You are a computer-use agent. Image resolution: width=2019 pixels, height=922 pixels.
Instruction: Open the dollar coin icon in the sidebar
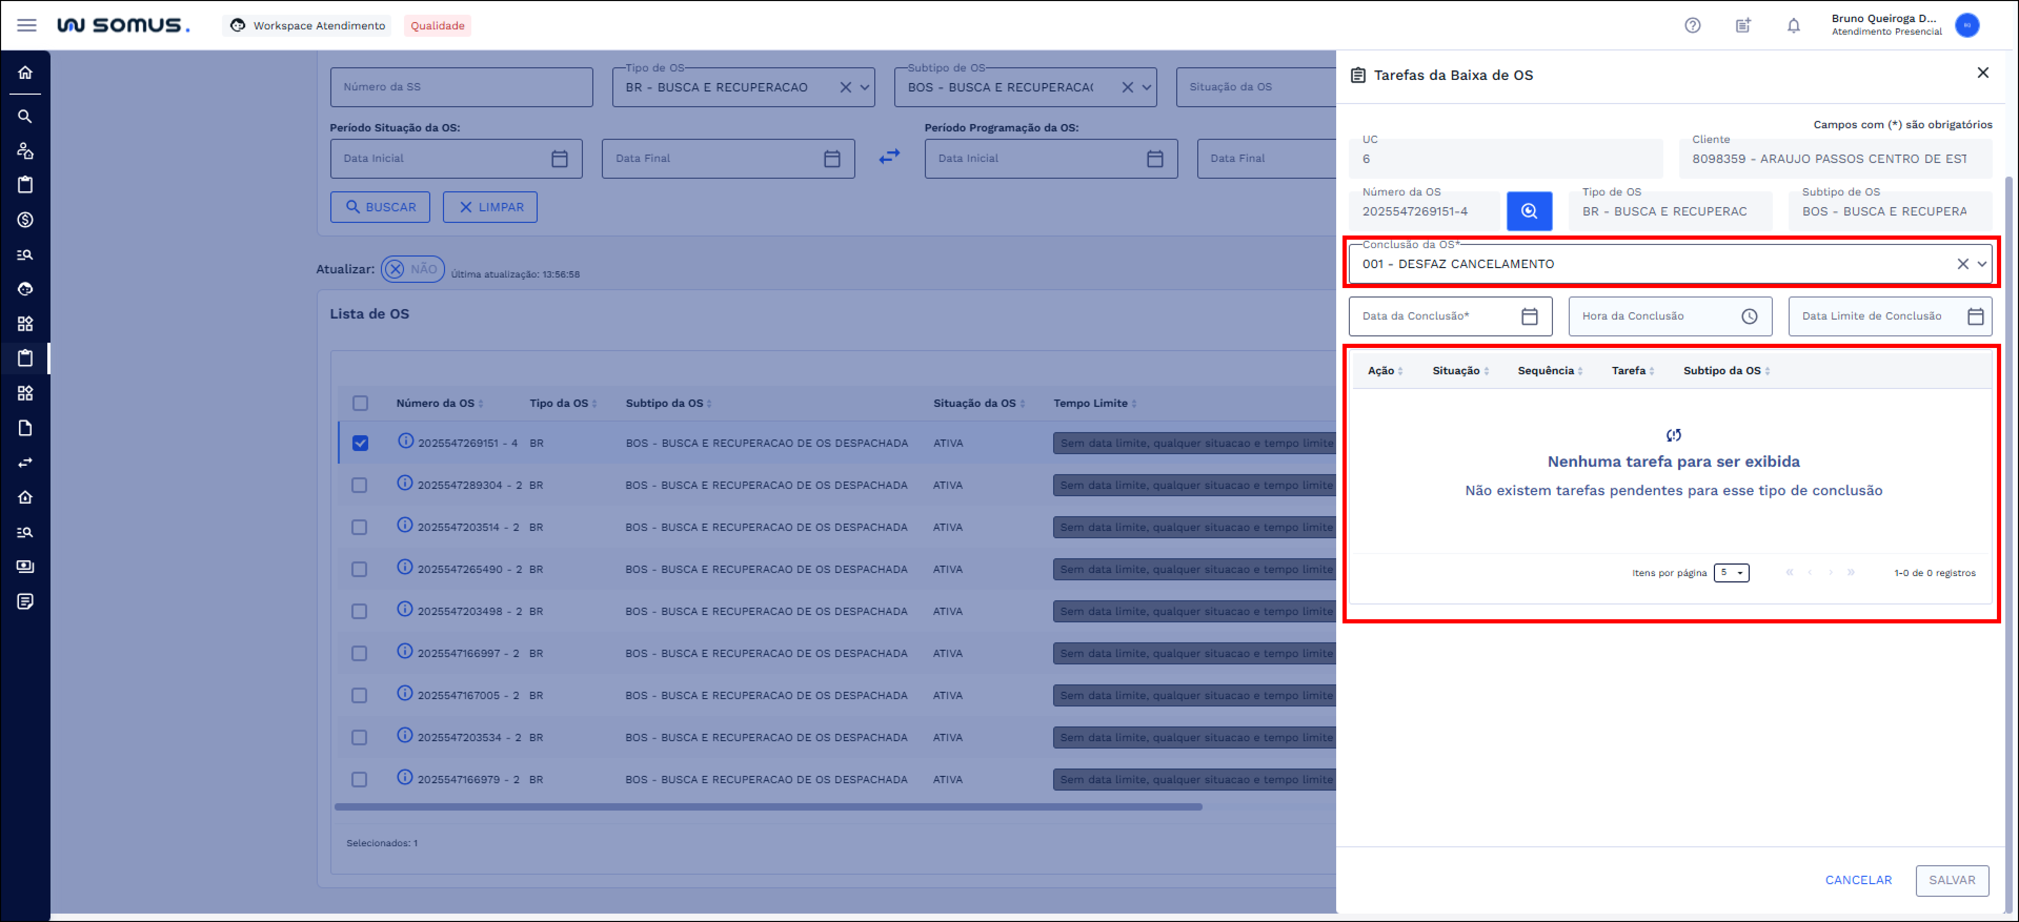25,219
